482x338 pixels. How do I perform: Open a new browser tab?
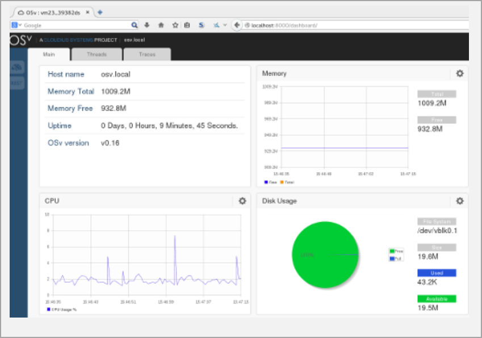tap(100, 12)
